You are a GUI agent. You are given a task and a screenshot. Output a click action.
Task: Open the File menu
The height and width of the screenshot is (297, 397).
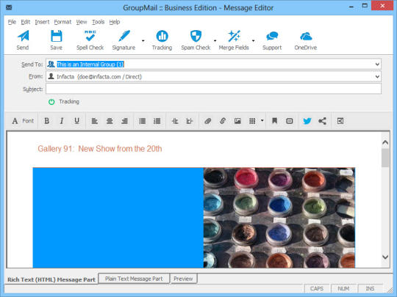(x=12, y=22)
